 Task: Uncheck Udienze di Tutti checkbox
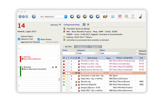tap(19, 39)
